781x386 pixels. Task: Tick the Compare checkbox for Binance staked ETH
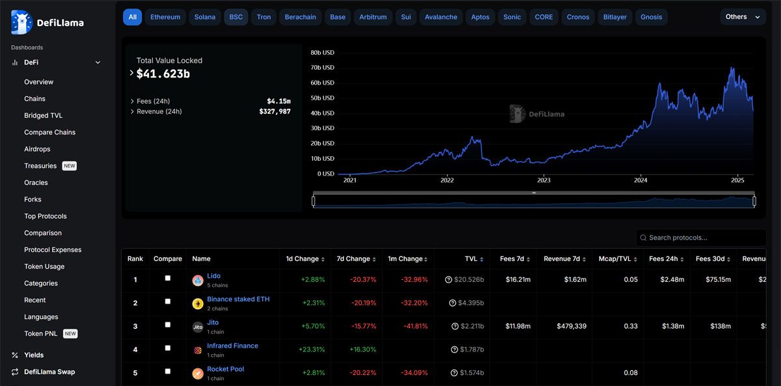tap(167, 301)
